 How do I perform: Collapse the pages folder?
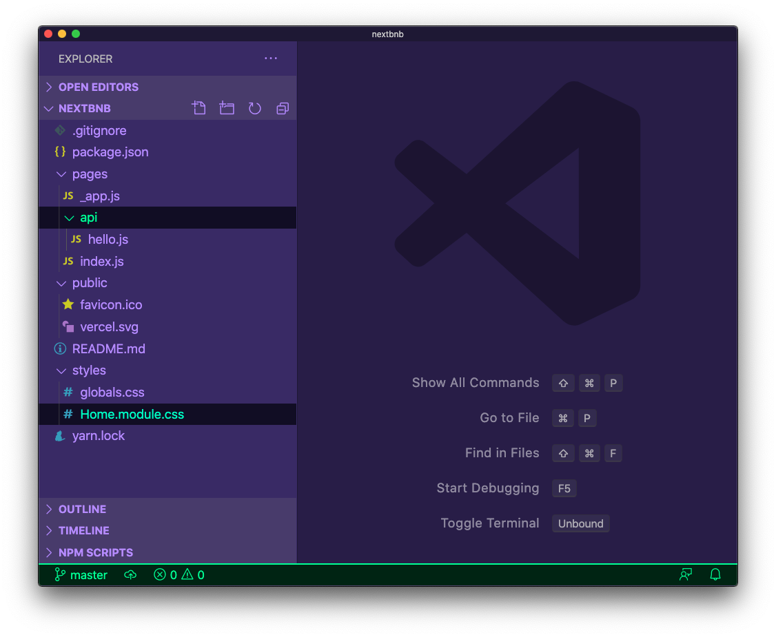click(x=89, y=174)
